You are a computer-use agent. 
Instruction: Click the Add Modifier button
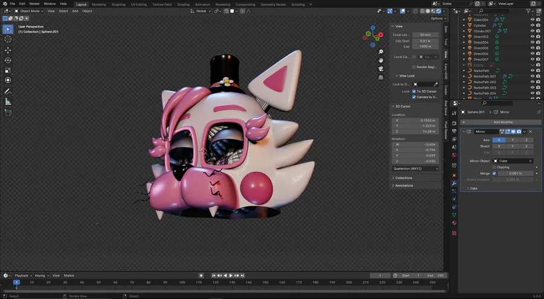point(500,122)
